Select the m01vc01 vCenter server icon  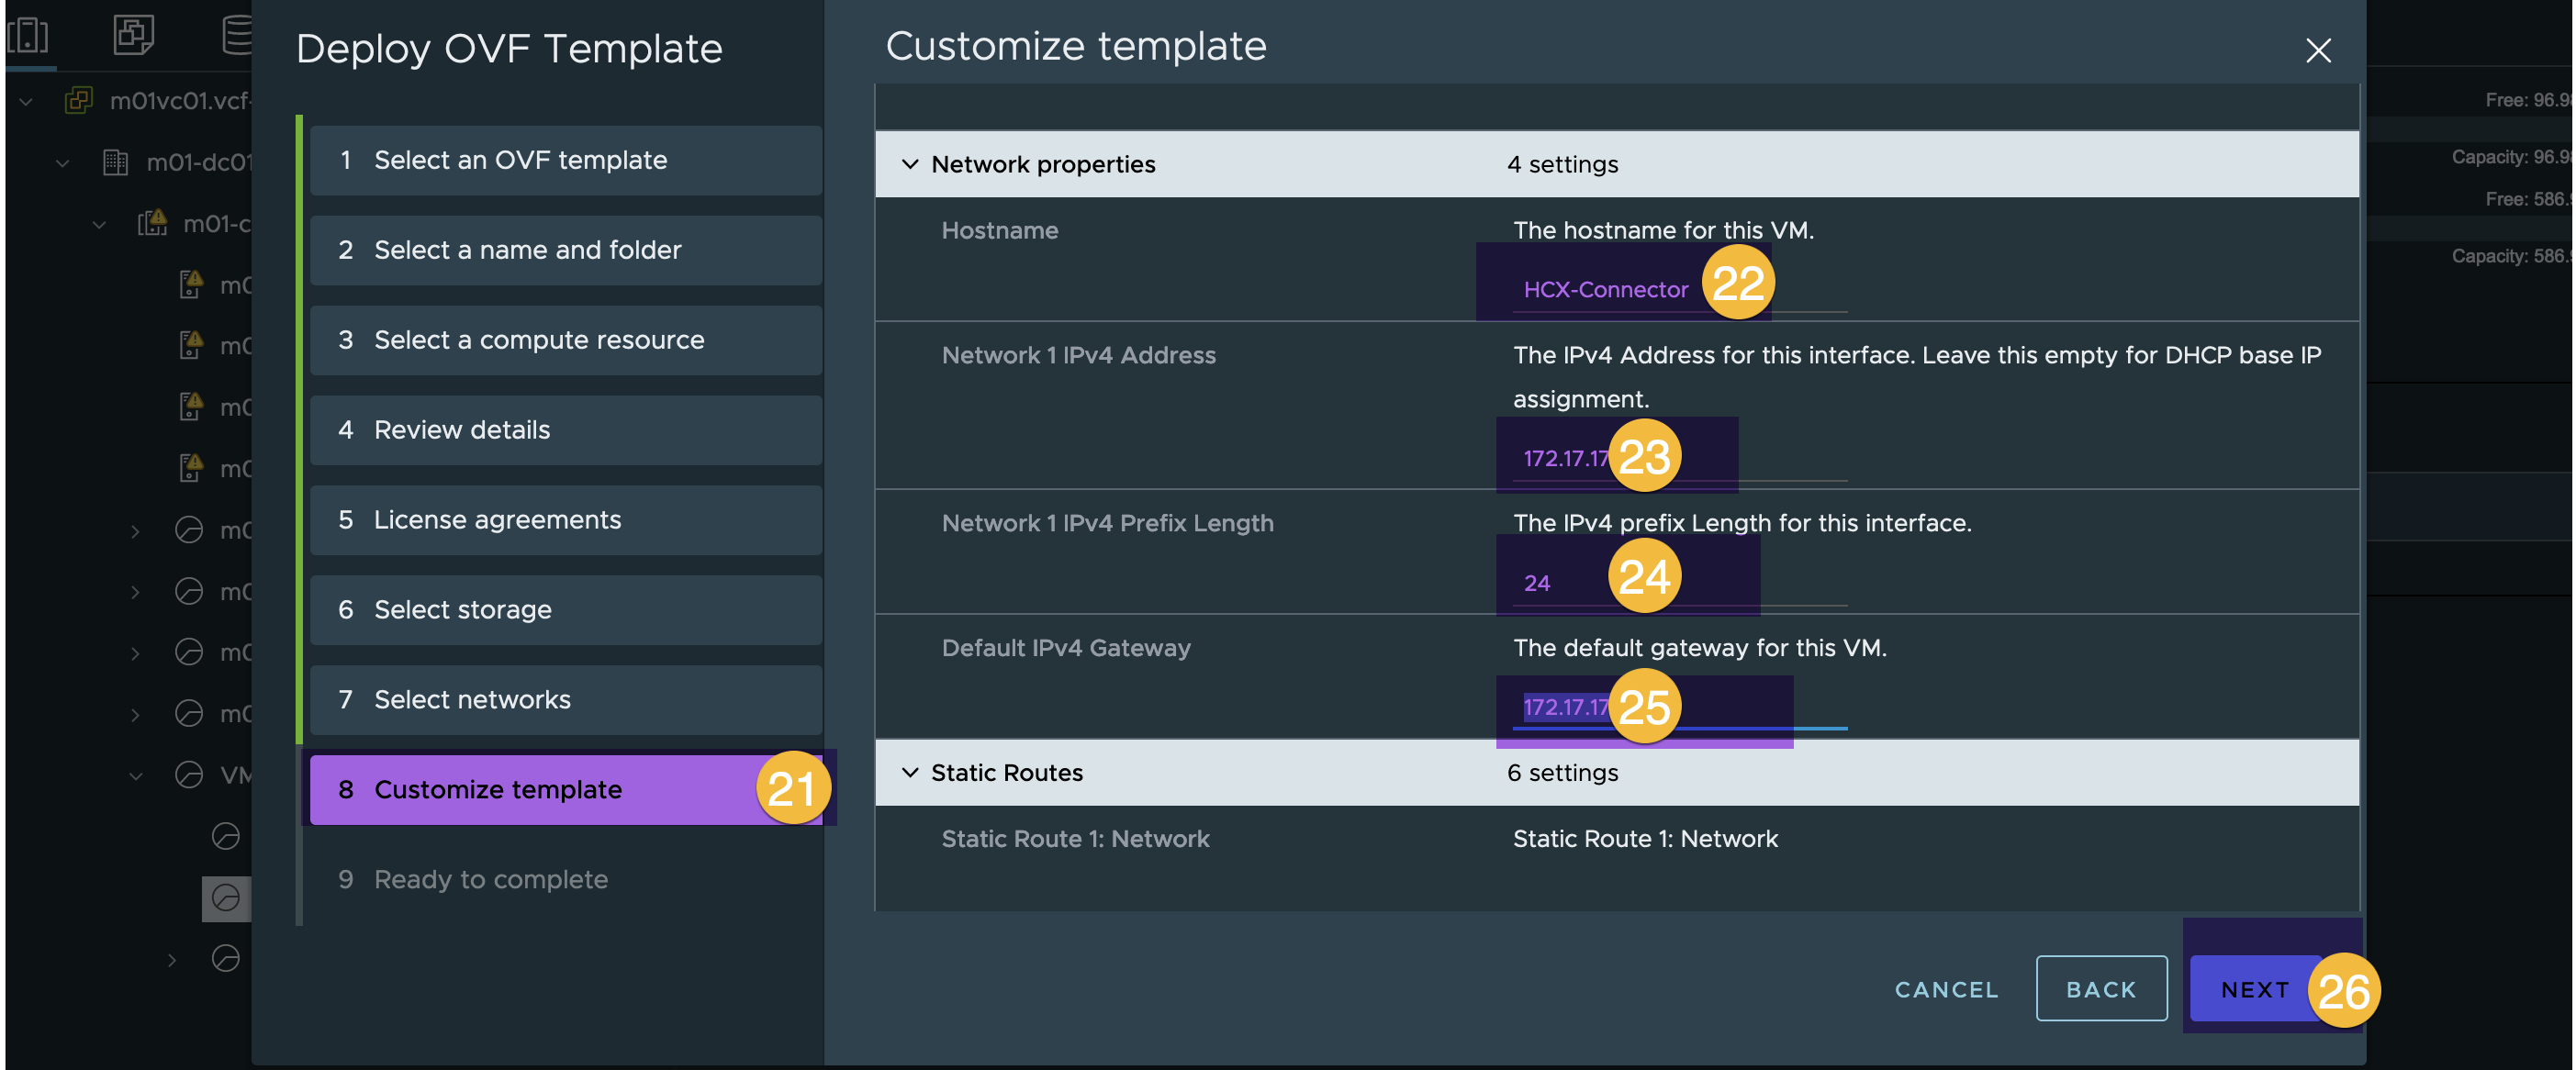(x=79, y=100)
